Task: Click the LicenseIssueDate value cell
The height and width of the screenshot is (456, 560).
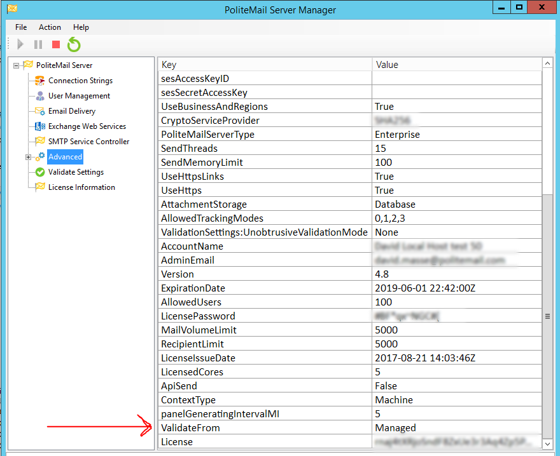Action: click(457, 358)
